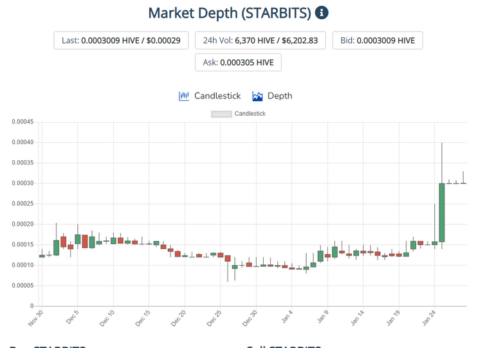494x348 pixels.
Task: Click the Bid 0.0003009 HIVE box
Action: tap(378, 41)
